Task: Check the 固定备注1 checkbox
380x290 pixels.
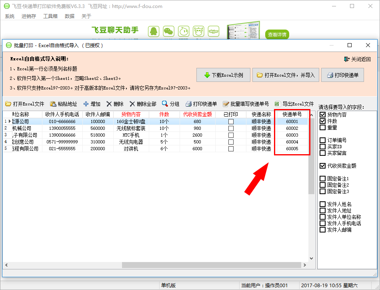Action: tap(322, 179)
